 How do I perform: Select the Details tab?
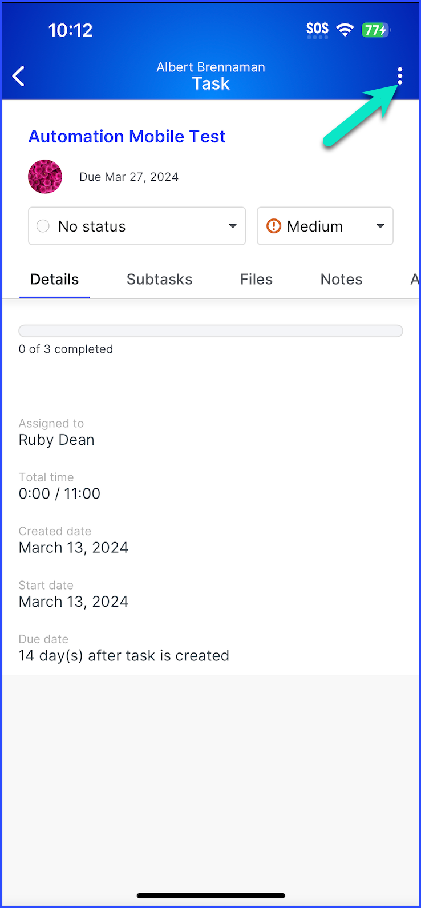click(55, 280)
